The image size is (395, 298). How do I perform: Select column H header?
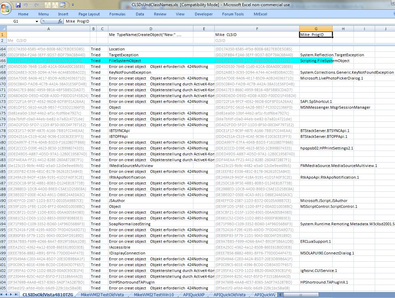[x=343, y=29]
